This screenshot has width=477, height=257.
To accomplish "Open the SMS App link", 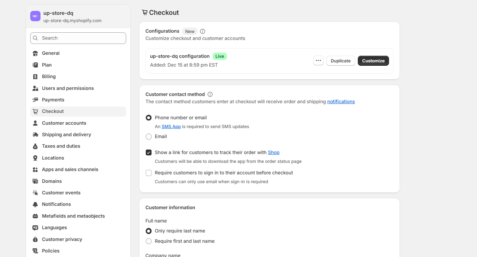I will [171, 127].
